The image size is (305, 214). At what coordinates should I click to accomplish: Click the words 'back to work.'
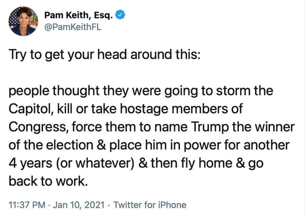click(48, 181)
